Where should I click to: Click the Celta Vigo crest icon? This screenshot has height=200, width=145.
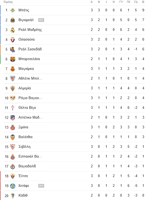tap(12, 108)
